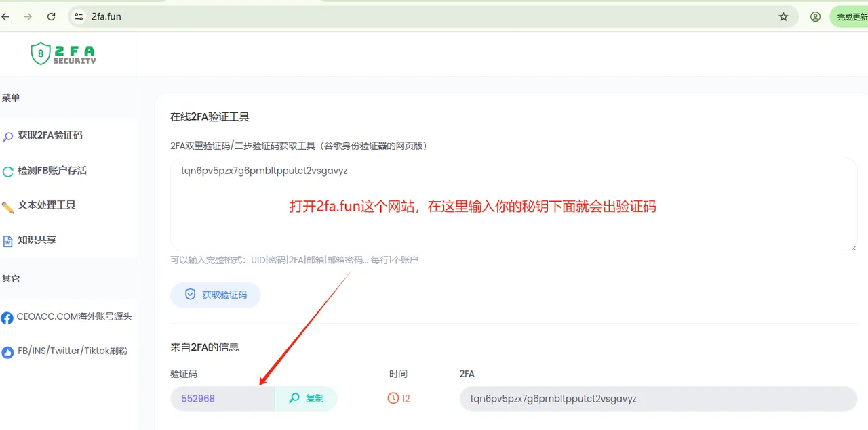
Task: Bookmark this page with the star icon
Action: coord(783,16)
